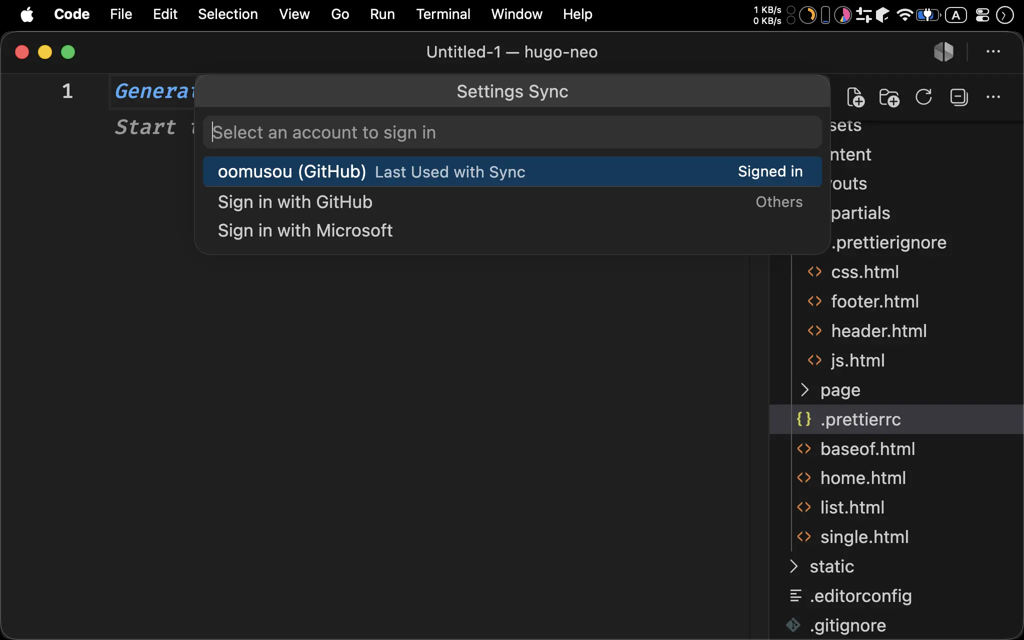
Task: Open the Help menu
Action: pos(577,14)
